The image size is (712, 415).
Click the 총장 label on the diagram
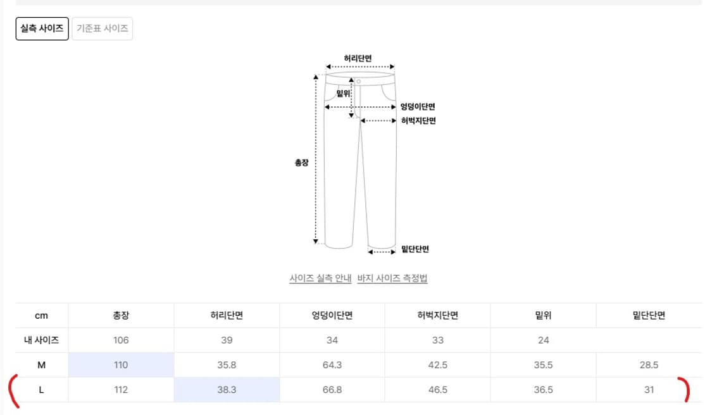click(x=301, y=162)
